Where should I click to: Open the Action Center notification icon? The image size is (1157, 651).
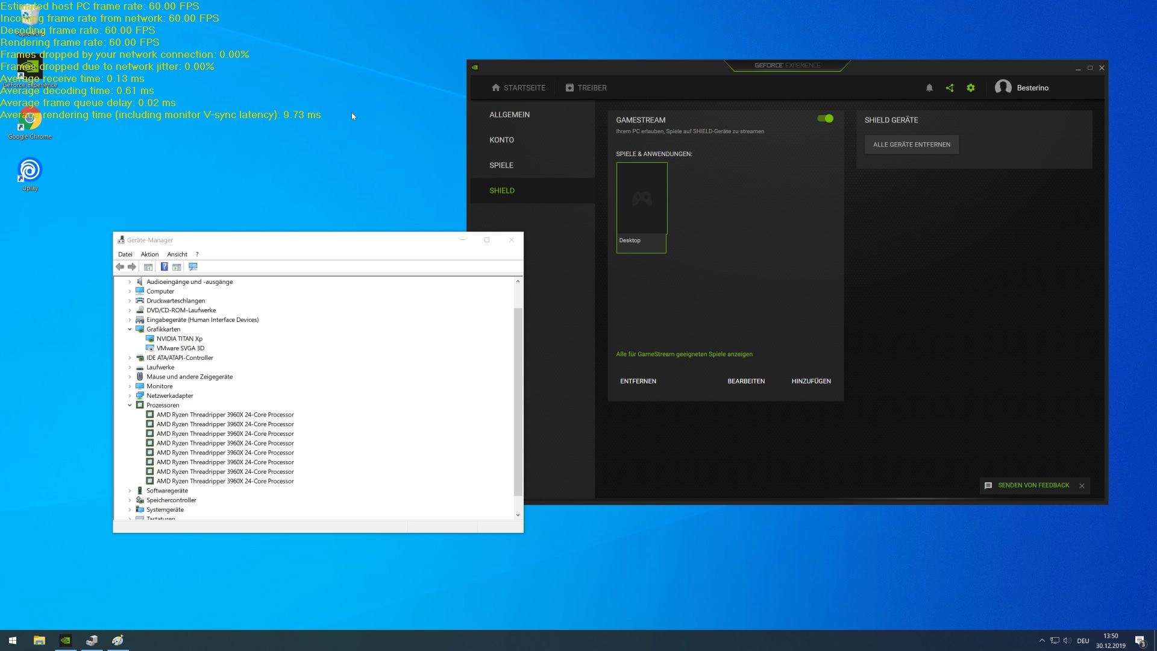[1140, 641]
